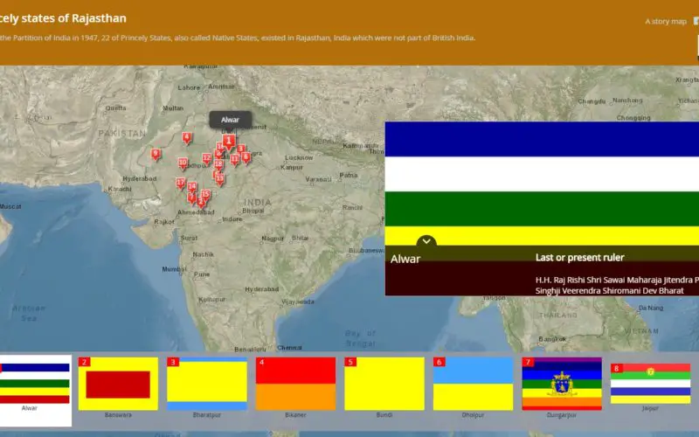Select map marker number 13
The width and height of the screenshot is (699, 437).
coord(220,179)
